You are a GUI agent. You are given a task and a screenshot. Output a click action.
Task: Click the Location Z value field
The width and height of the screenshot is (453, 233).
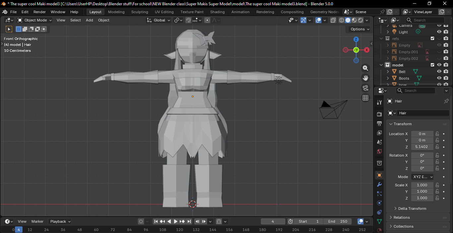point(422,147)
